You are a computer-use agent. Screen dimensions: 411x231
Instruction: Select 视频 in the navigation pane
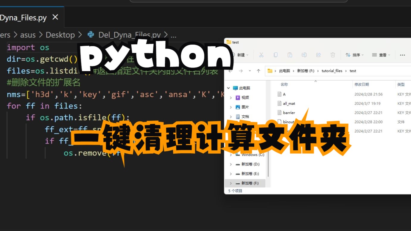245,98
